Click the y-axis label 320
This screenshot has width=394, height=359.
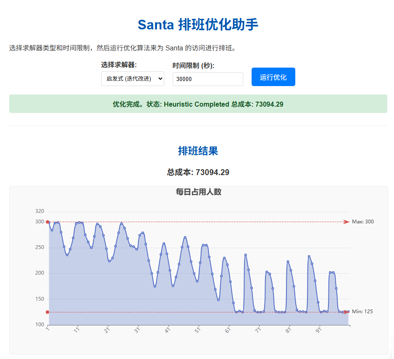(40, 211)
